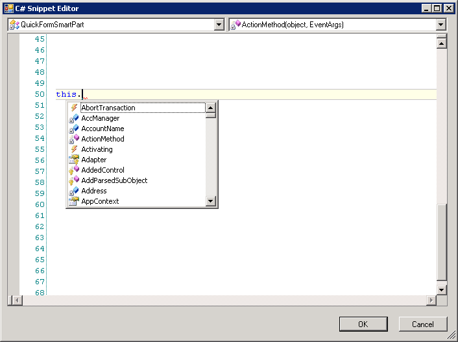Click the editor vertical scrollbar up arrow
Image resolution: width=458 pixels, height=342 pixels.
point(442,43)
